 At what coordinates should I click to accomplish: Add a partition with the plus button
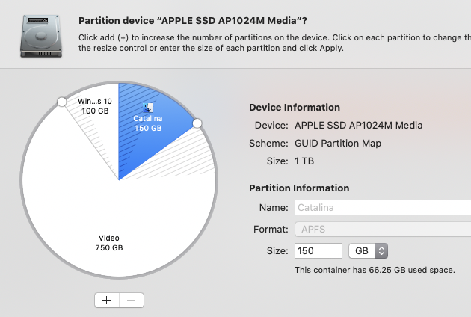(x=107, y=300)
